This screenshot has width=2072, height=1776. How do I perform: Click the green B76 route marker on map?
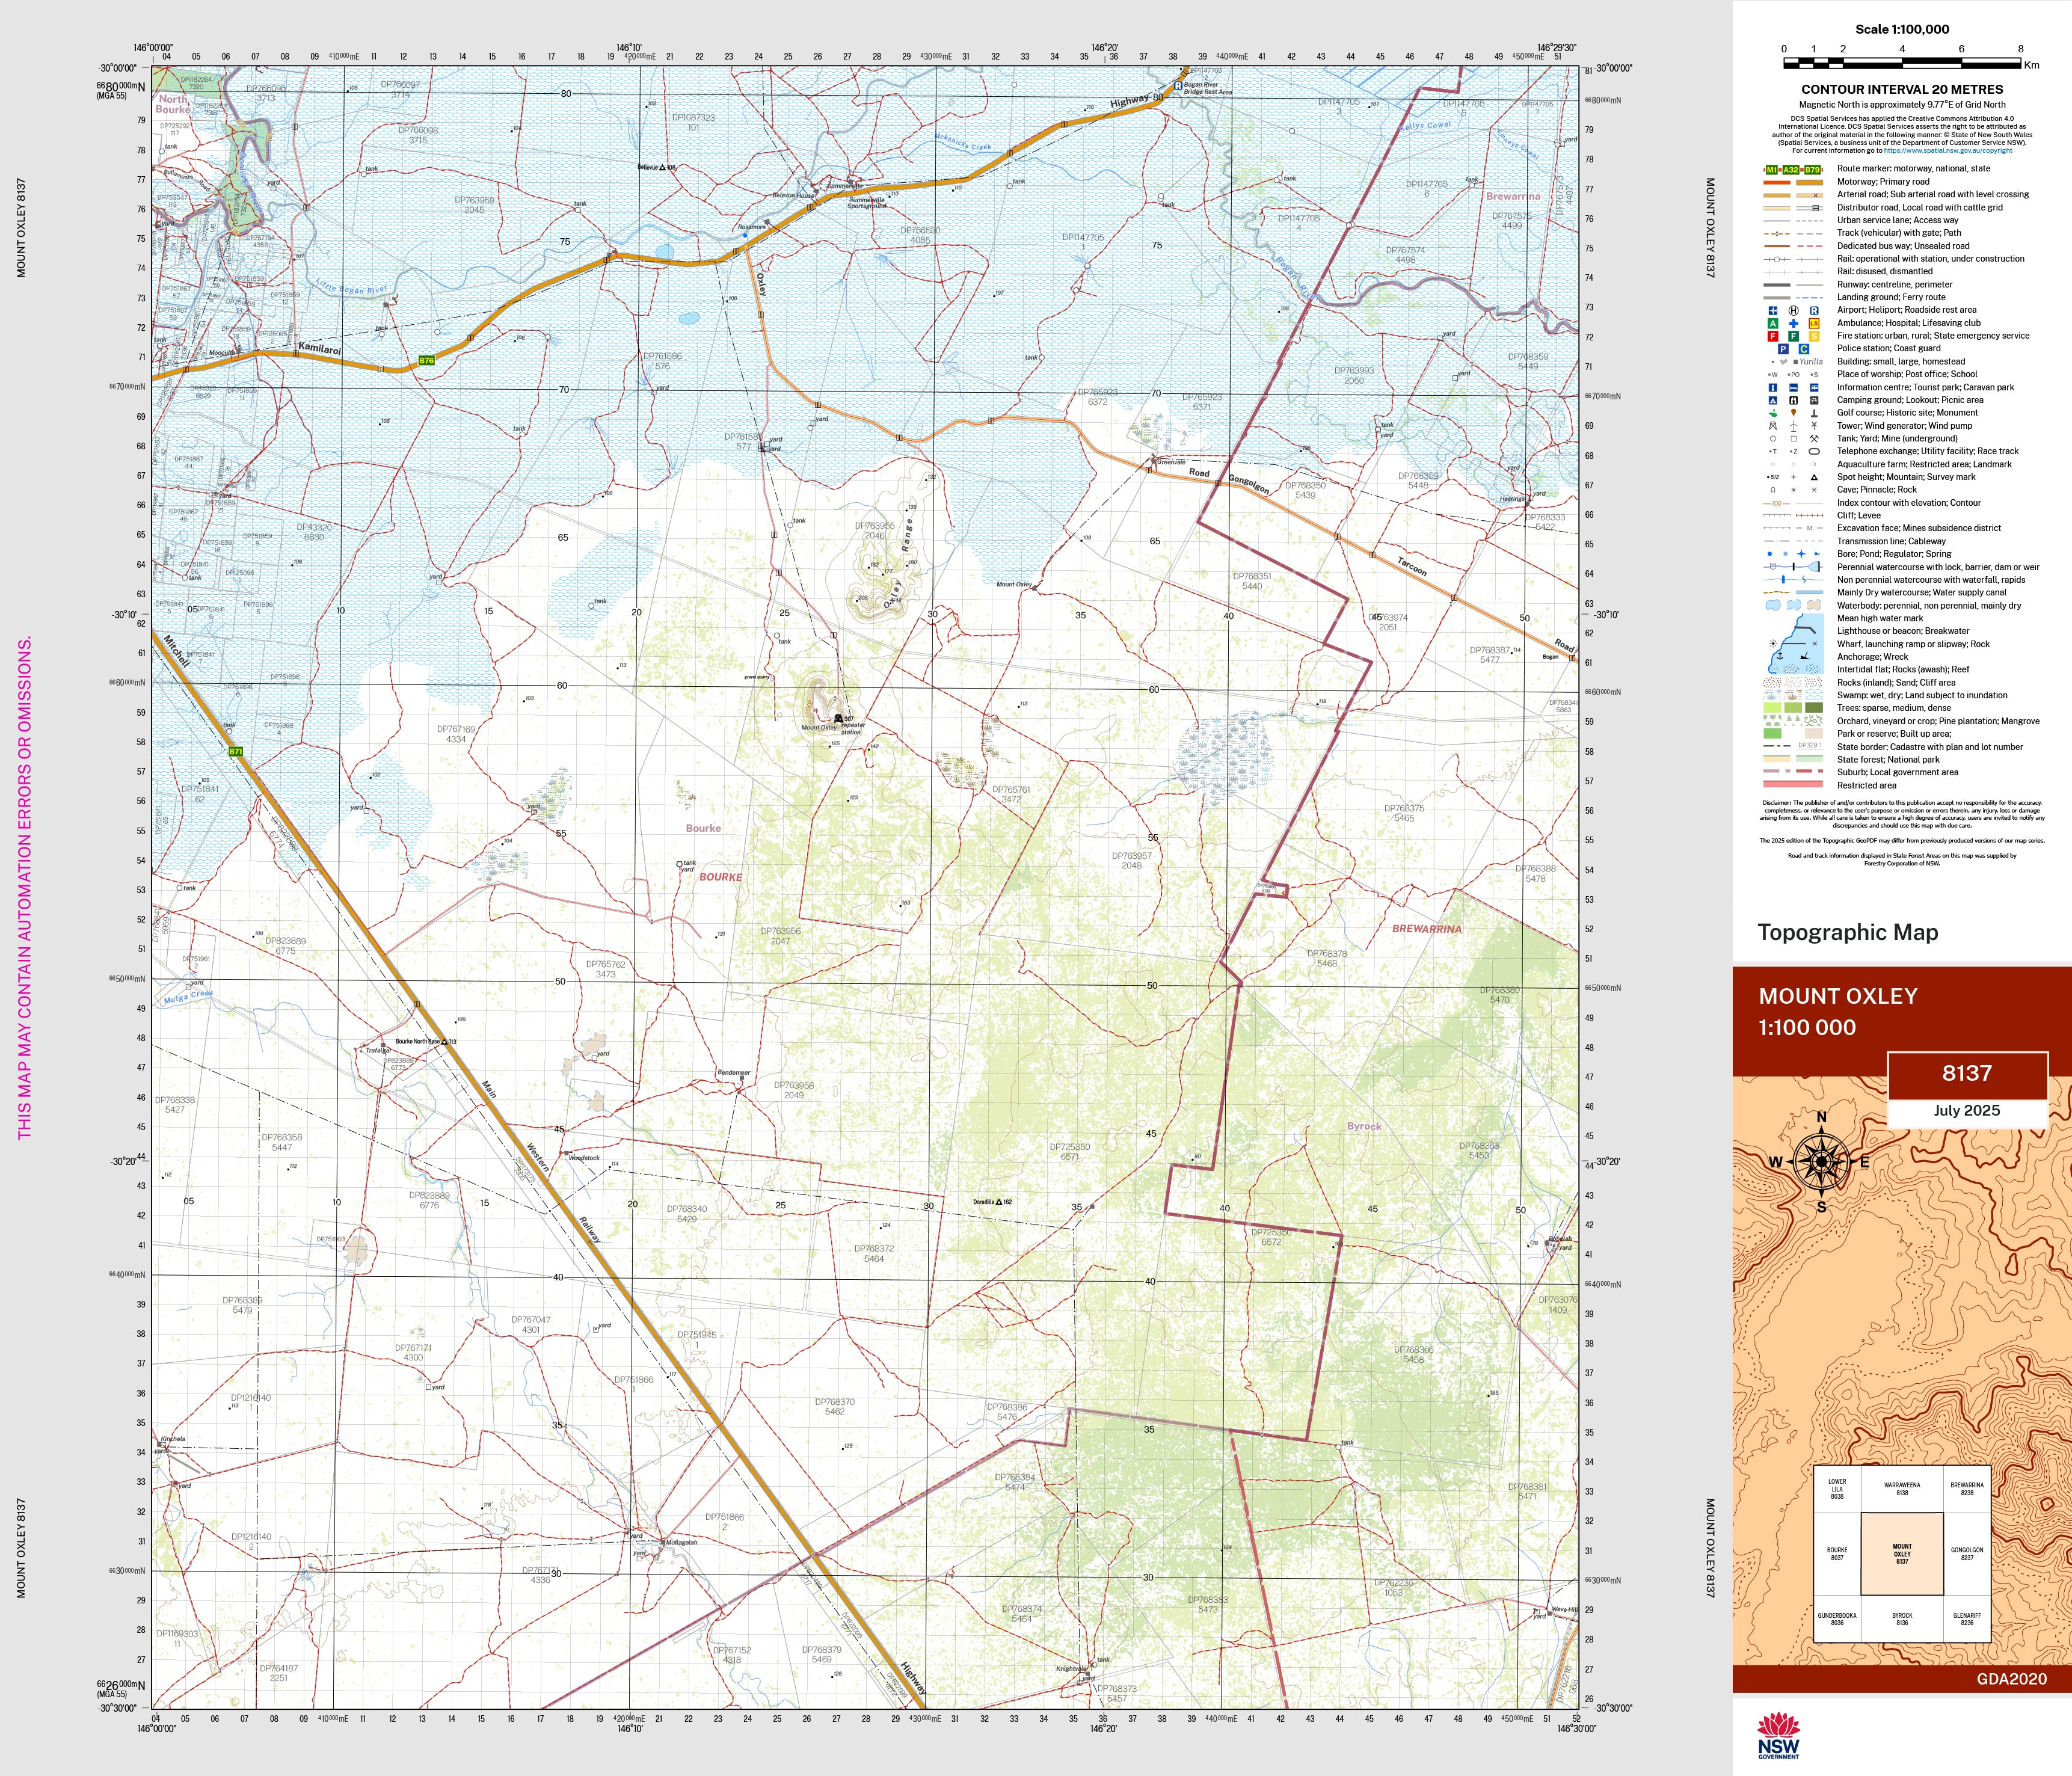pos(427,360)
